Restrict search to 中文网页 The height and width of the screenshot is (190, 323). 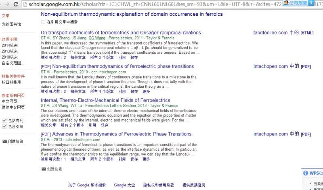[x=9, y=101]
